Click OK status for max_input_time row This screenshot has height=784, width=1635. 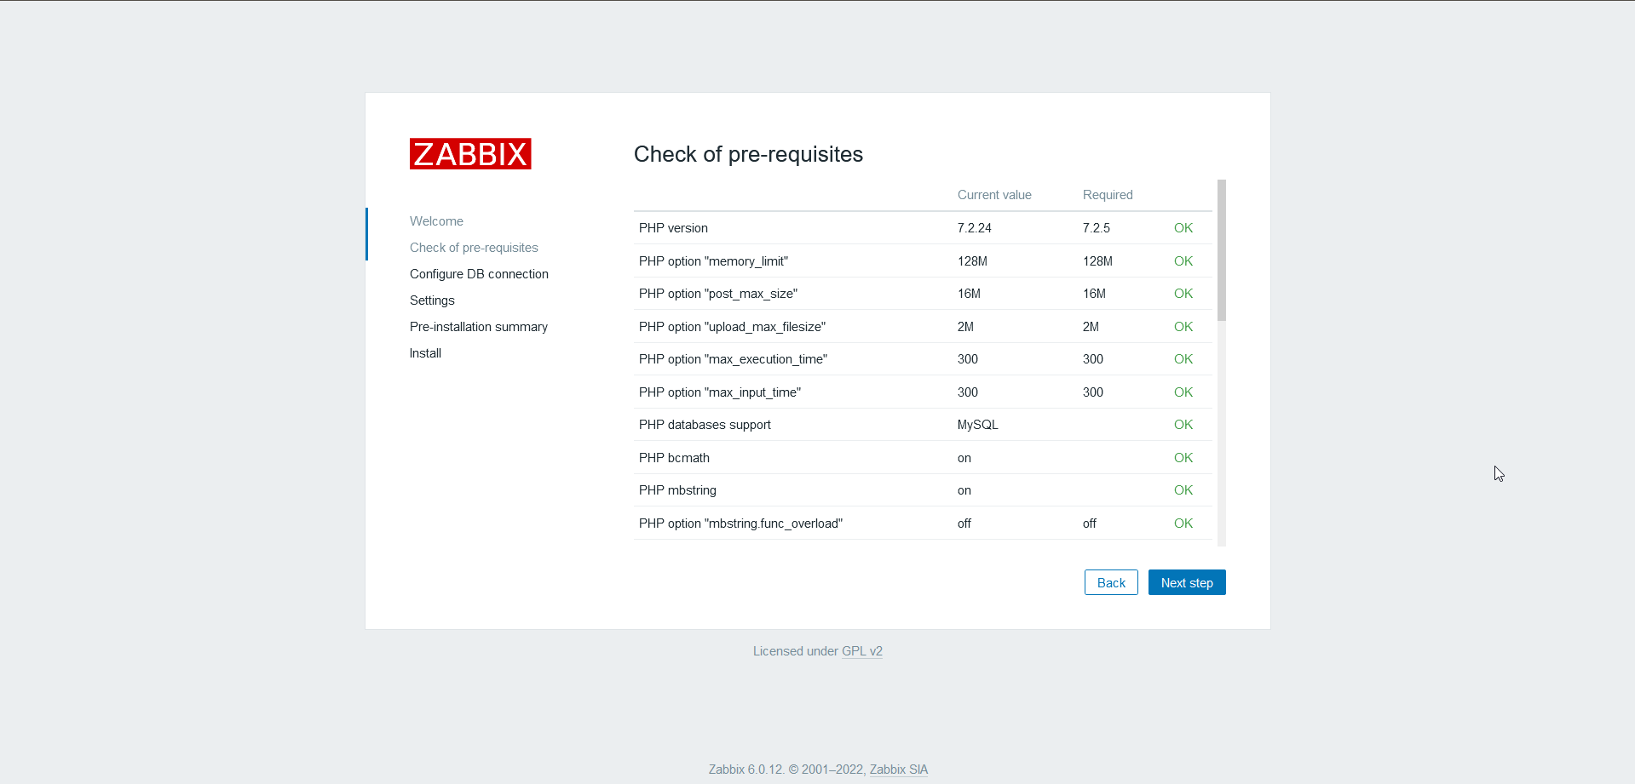click(x=1183, y=392)
